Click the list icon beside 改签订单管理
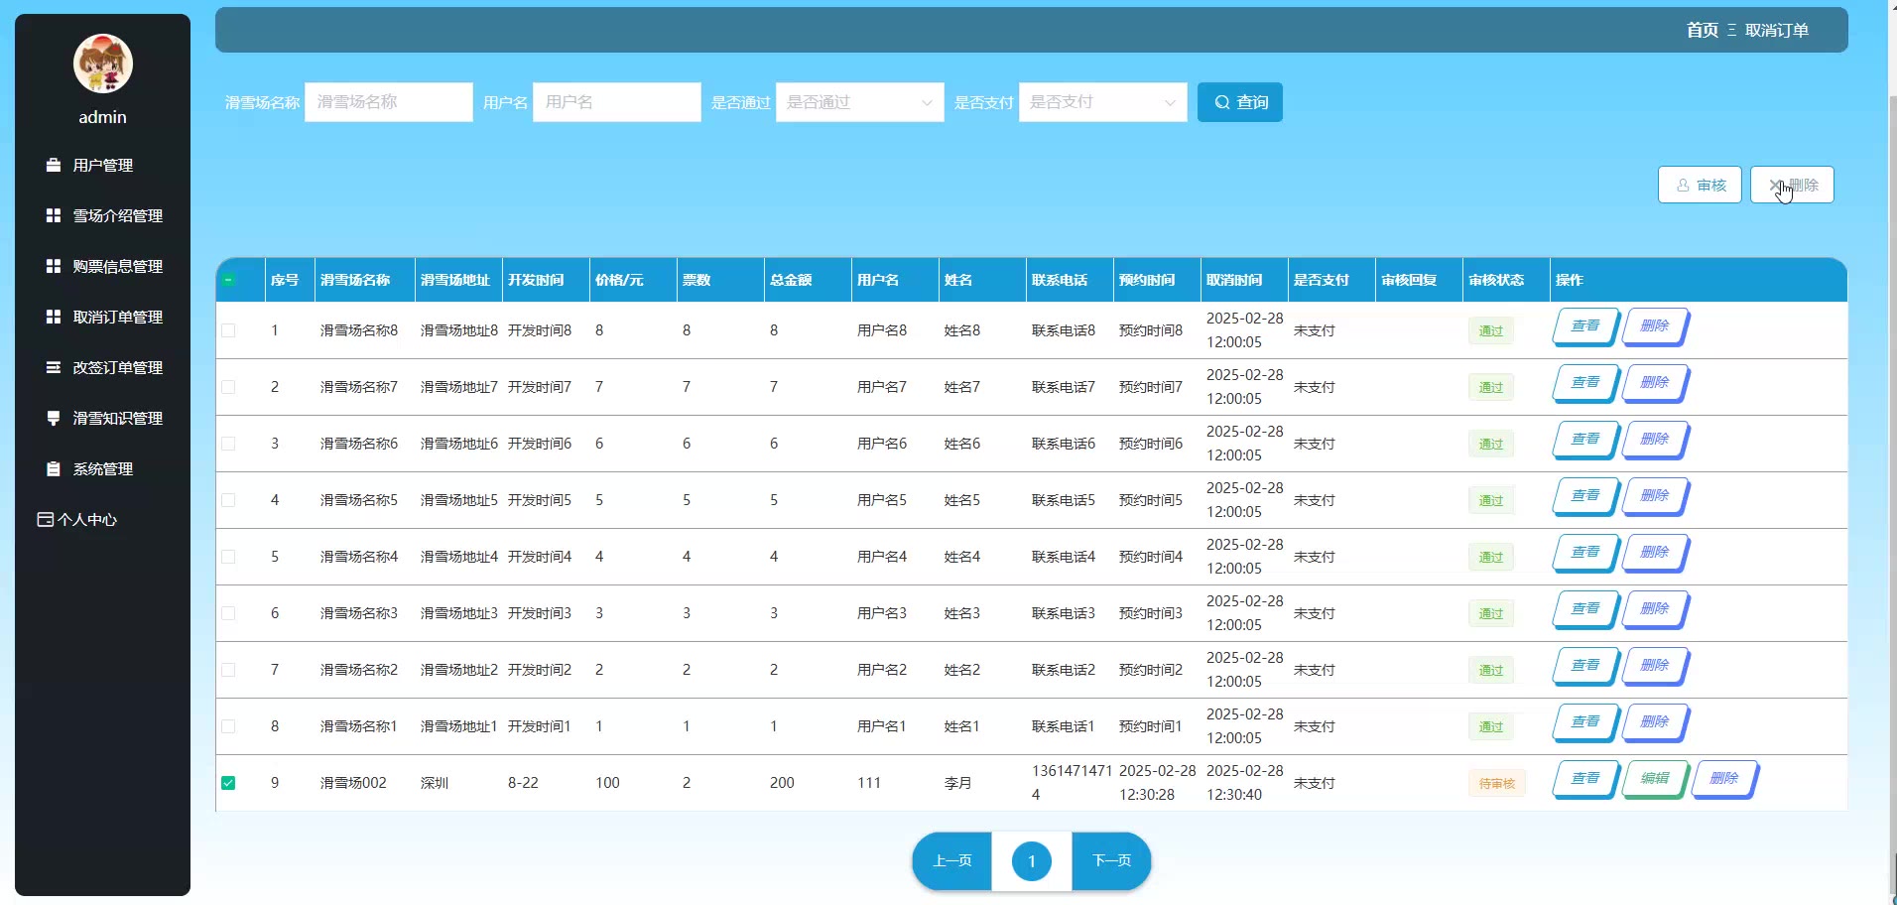Image resolution: width=1897 pixels, height=905 pixels. point(54,367)
